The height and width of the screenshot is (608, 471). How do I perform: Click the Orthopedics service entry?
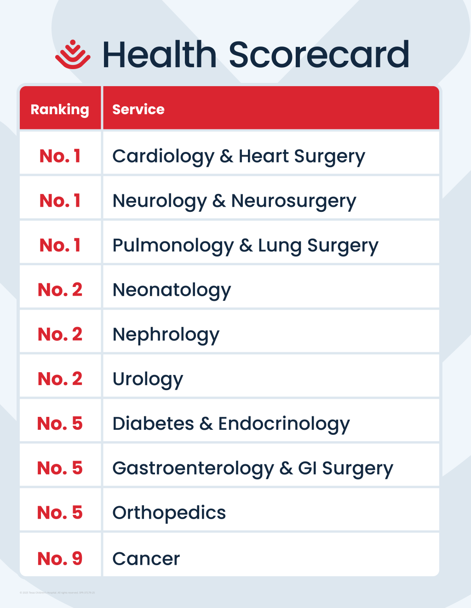[169, 513]
